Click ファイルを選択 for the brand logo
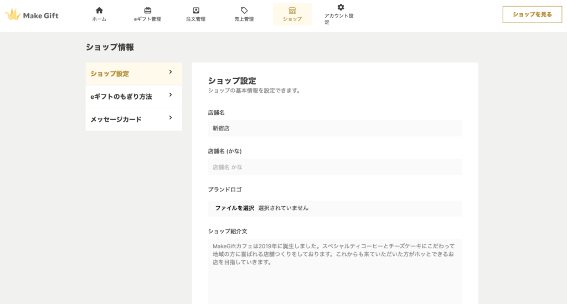The image size is (567, 304). point(235,208)
